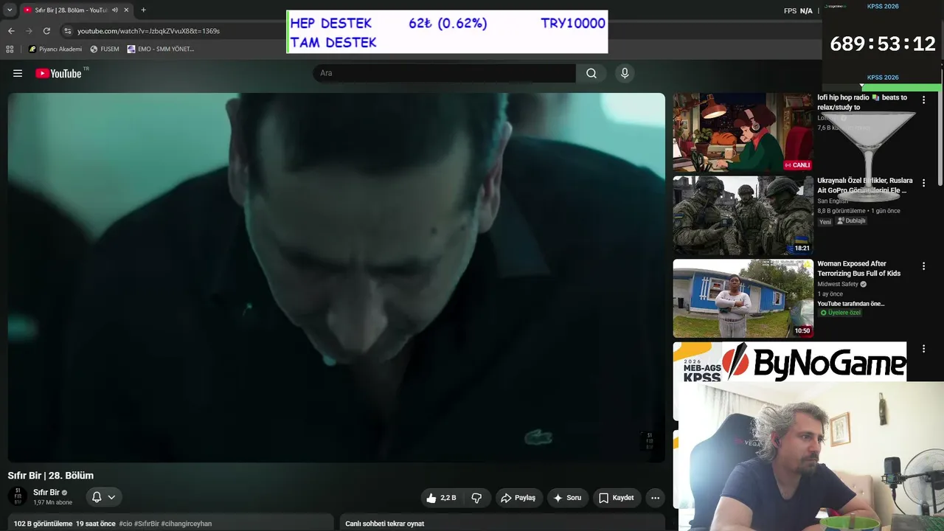Click the #SıfırBir hashtag
This screenshot has width=944, height=531.
(x=146, y=524)
